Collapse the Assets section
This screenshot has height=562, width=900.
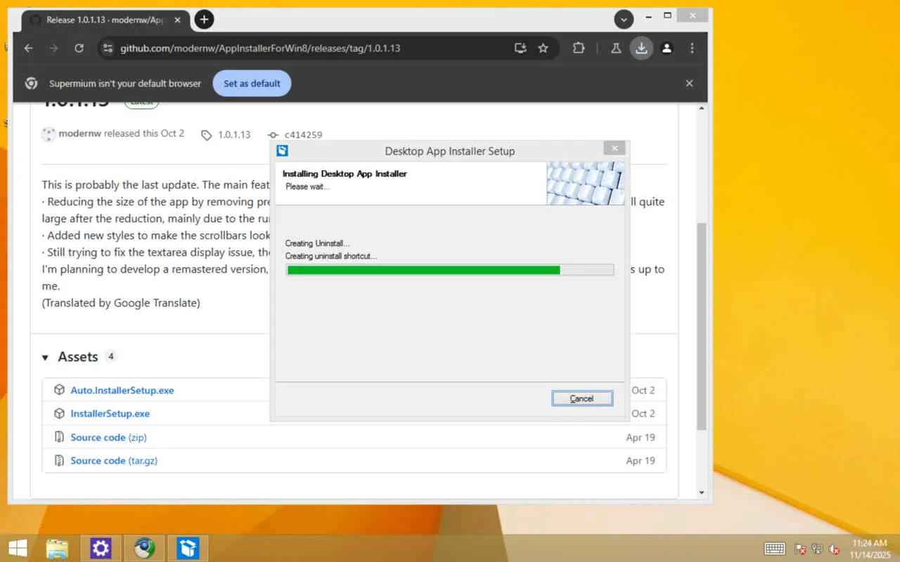tap(45, 358)
